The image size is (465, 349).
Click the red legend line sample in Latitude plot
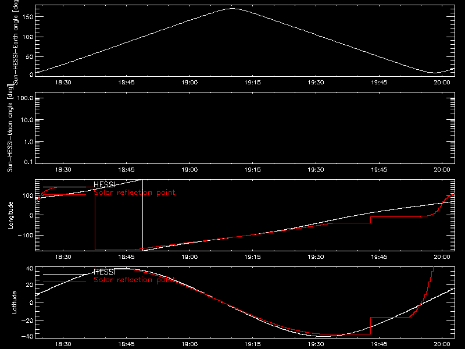(65, 282)
